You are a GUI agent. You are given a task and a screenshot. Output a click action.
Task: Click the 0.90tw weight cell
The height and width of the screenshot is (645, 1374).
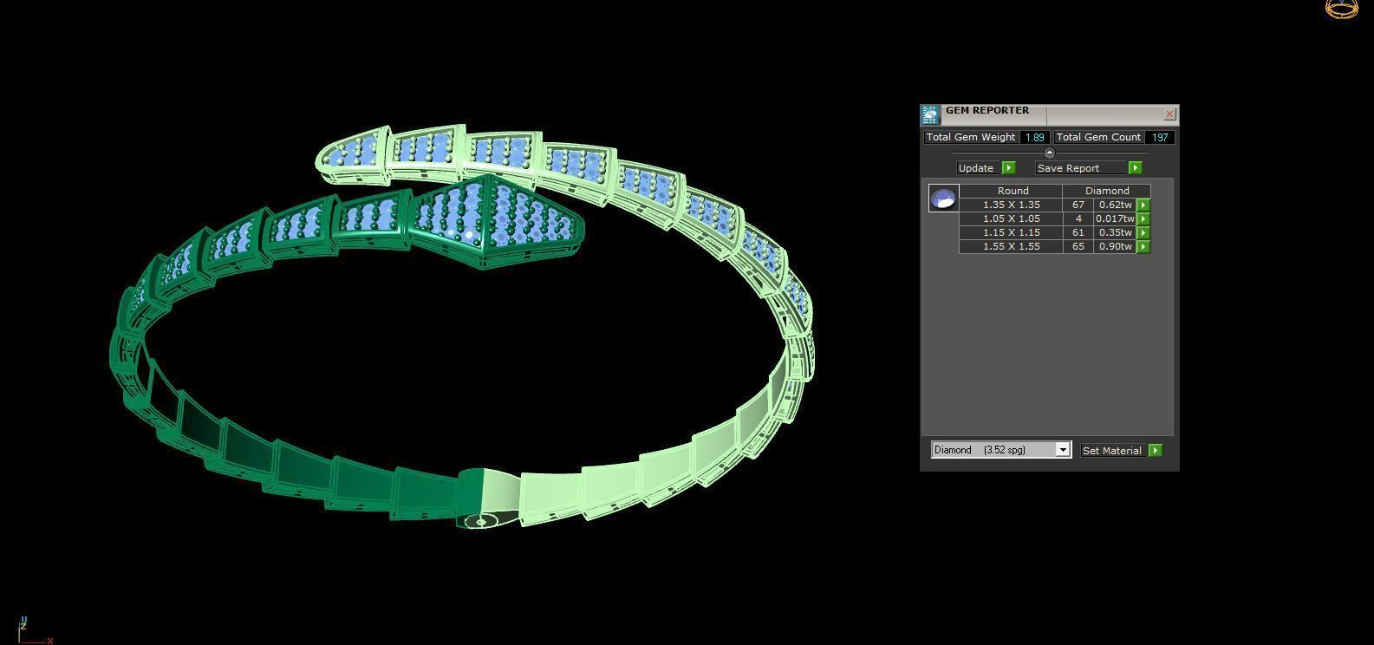(x=1115, y=247)
